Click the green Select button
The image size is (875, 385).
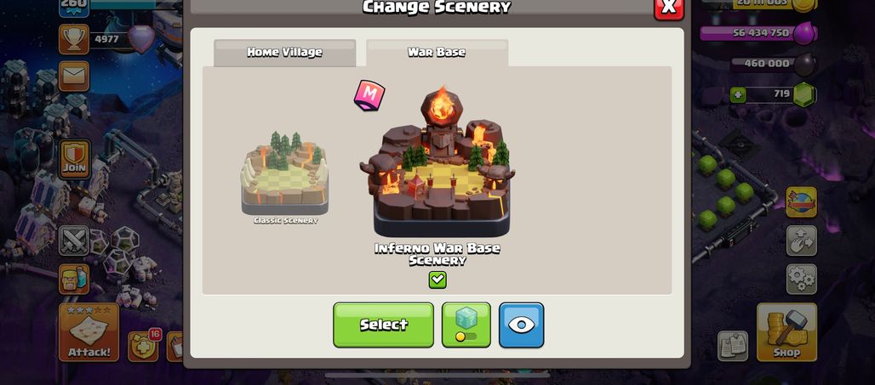[x=383, y=325]
